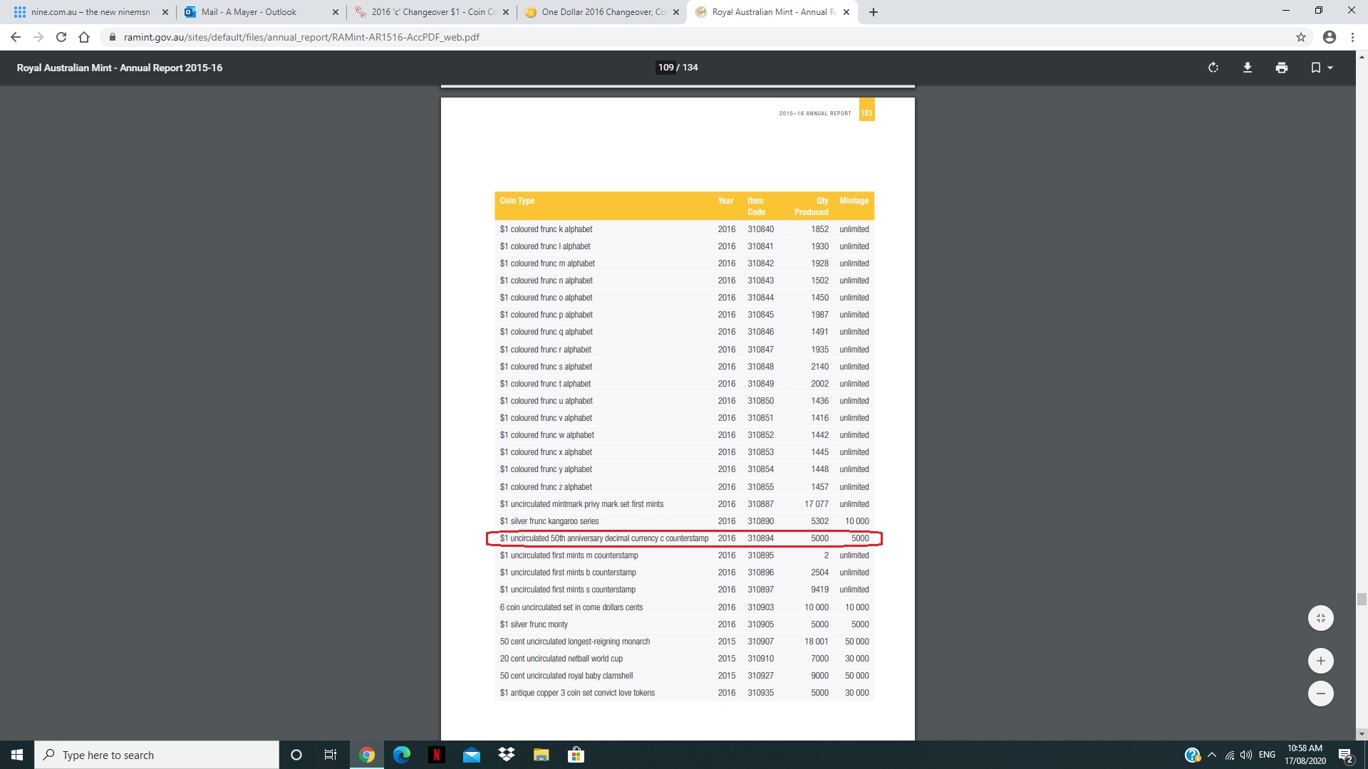
Task: Select '$1 coloured frunc k alphabet' text
Action: click(546, 229)
